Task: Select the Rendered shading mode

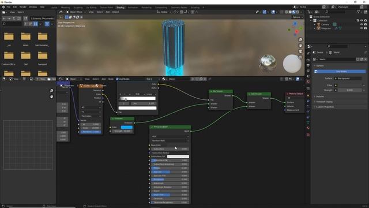Action: pos(298,12)
